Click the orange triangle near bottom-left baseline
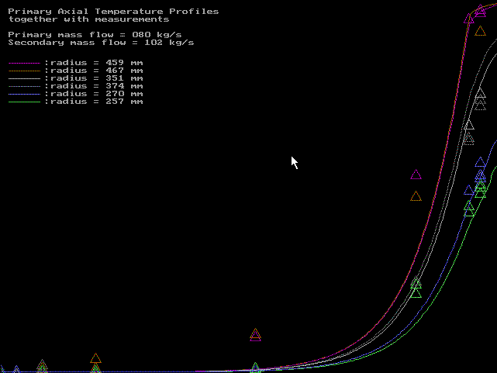This screenshot has width=497, height=373. pos(95,358)
